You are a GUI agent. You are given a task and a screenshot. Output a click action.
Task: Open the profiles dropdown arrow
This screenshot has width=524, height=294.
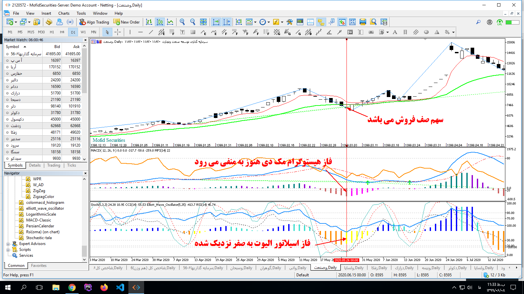[29, 22]
